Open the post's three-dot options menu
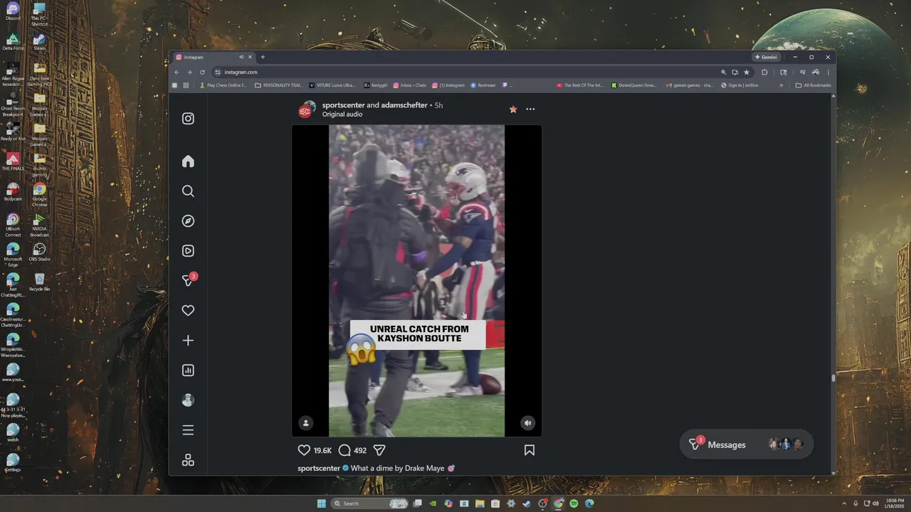 tap(530, 110)
